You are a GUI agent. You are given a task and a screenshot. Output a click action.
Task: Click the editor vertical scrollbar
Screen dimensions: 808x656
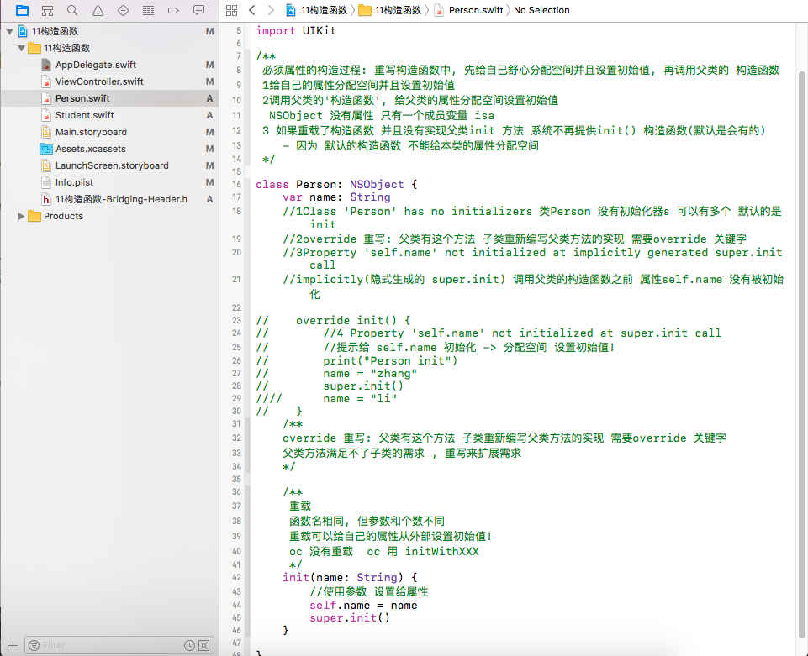(802, 355)
